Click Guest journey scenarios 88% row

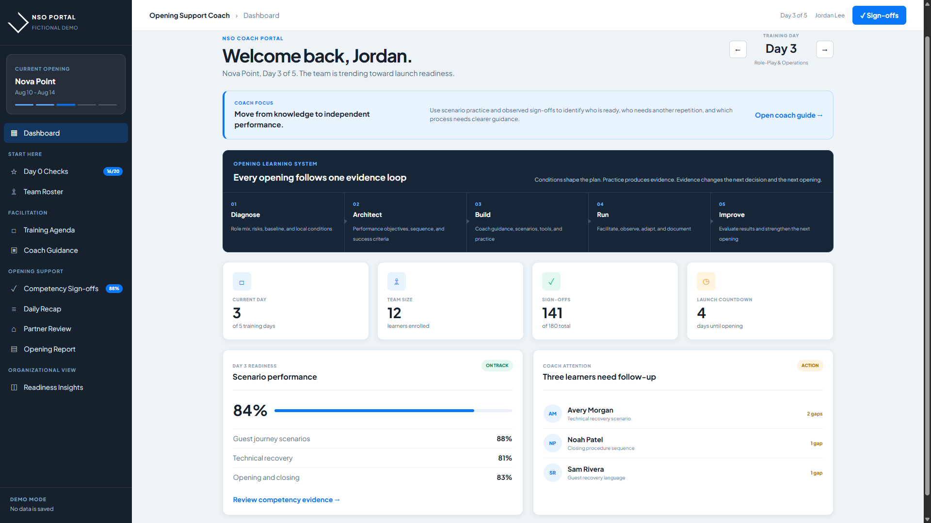372,439
